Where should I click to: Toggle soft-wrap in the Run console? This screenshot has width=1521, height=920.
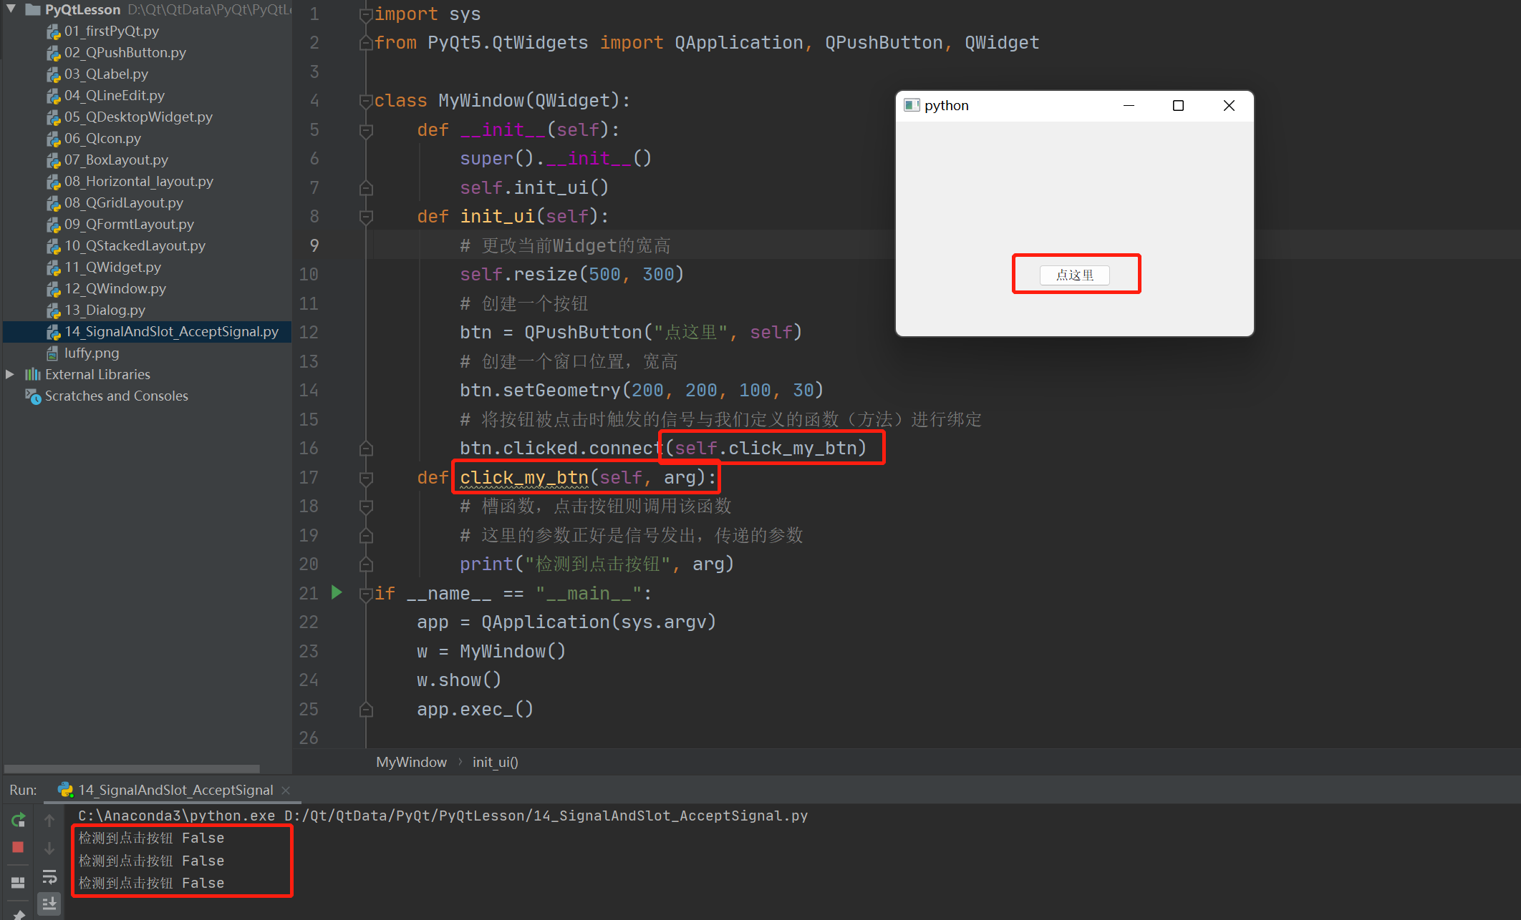[49, 877]
